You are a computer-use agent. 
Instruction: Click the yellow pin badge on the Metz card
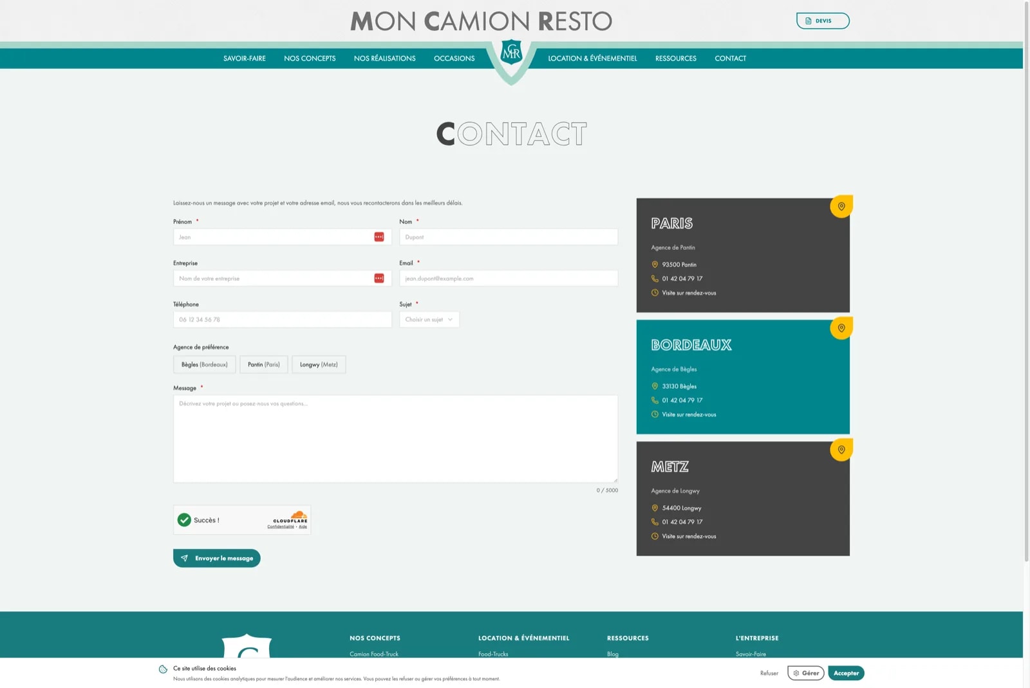[x=841, y=451]
